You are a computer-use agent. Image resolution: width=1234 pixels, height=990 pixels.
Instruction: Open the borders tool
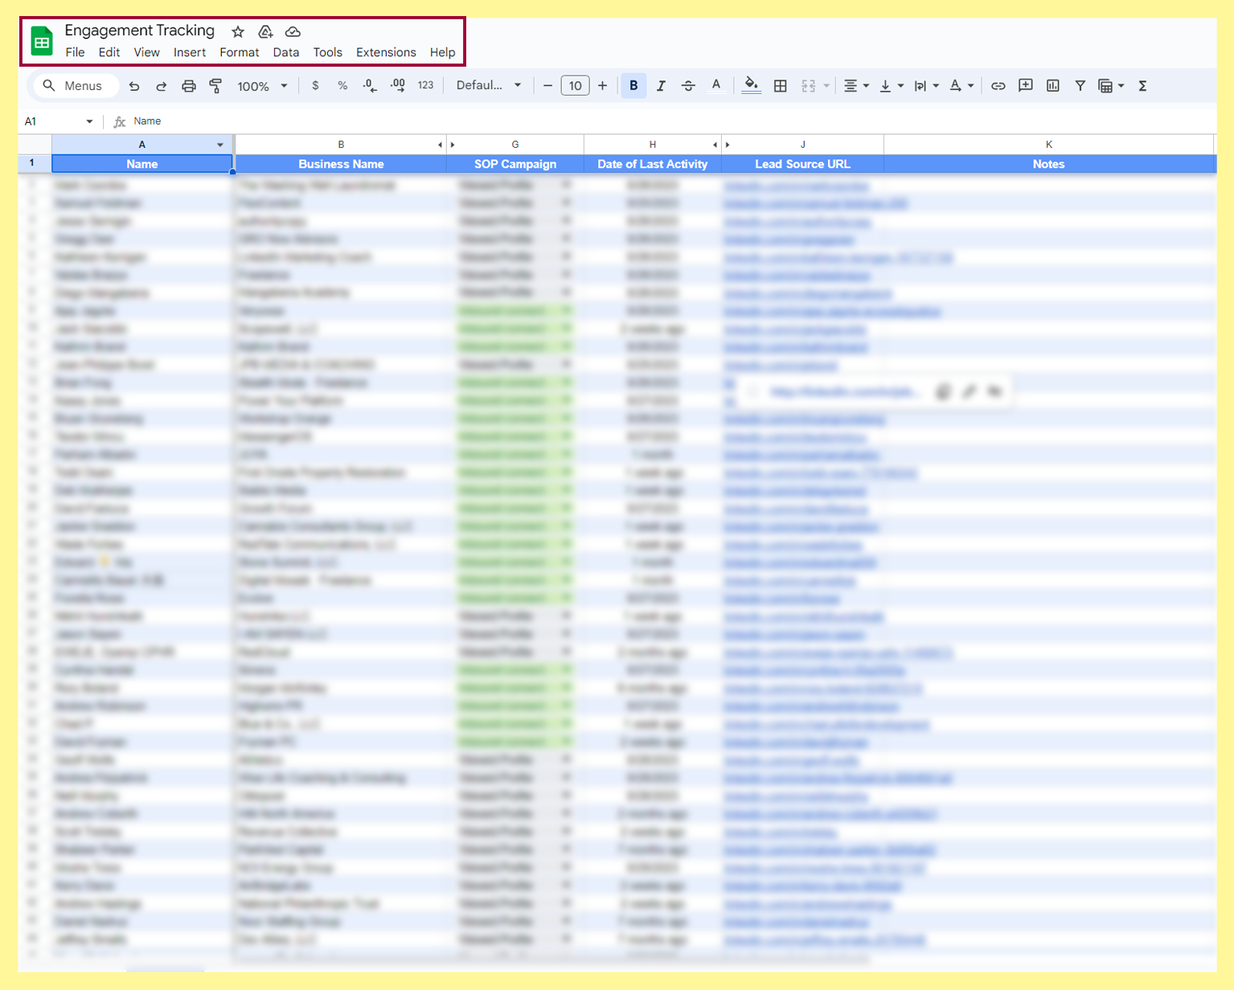[780, 86]
